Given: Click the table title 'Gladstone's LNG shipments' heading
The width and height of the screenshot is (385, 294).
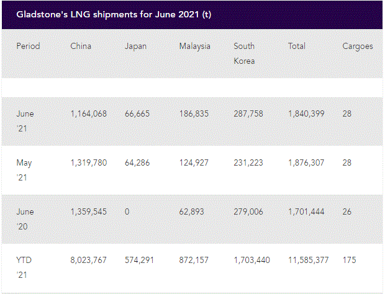Looking at the screenshot, I should click(x=114, y=14).
